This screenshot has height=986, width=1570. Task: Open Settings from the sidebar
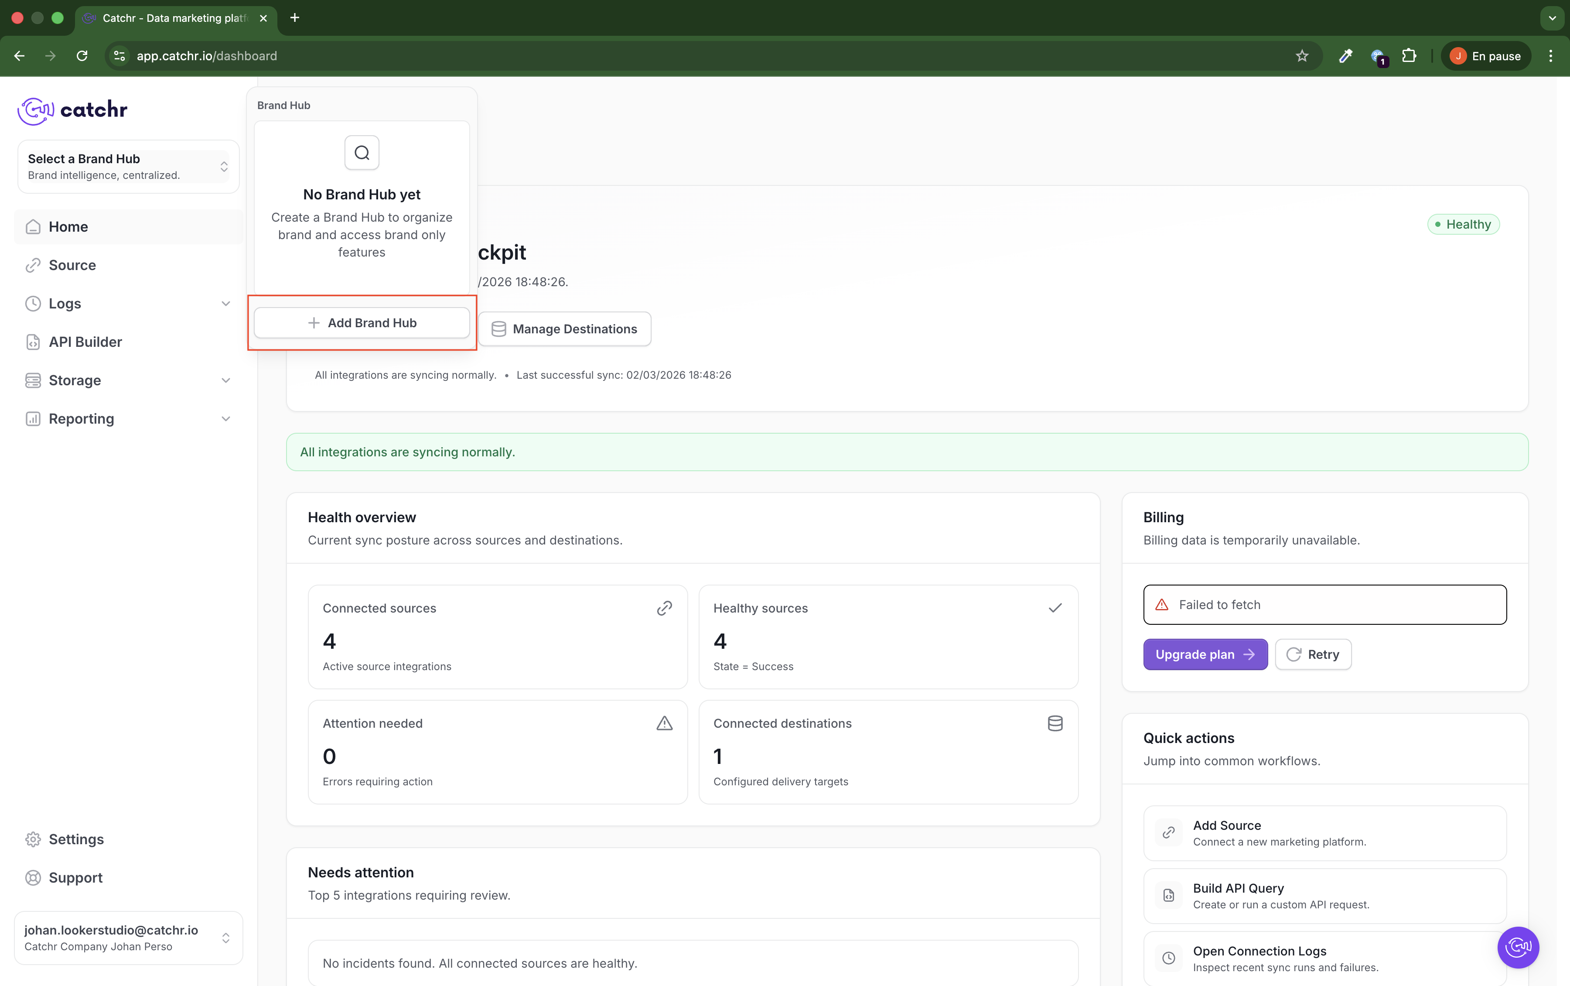coord(75,839)
